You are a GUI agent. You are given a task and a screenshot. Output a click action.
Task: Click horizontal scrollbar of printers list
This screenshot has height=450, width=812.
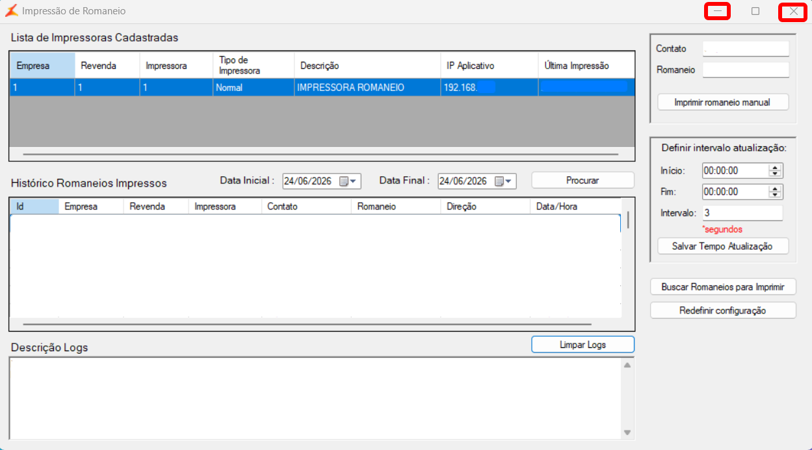321,155
